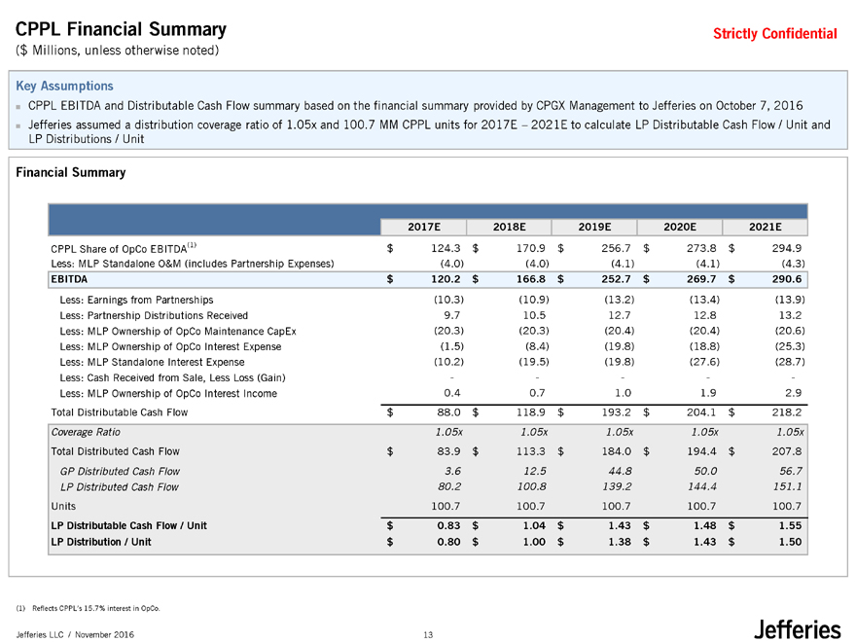The height and width of the screenshot is (642, 856).
Task: Click the page number 13
Action: [427, 635]
